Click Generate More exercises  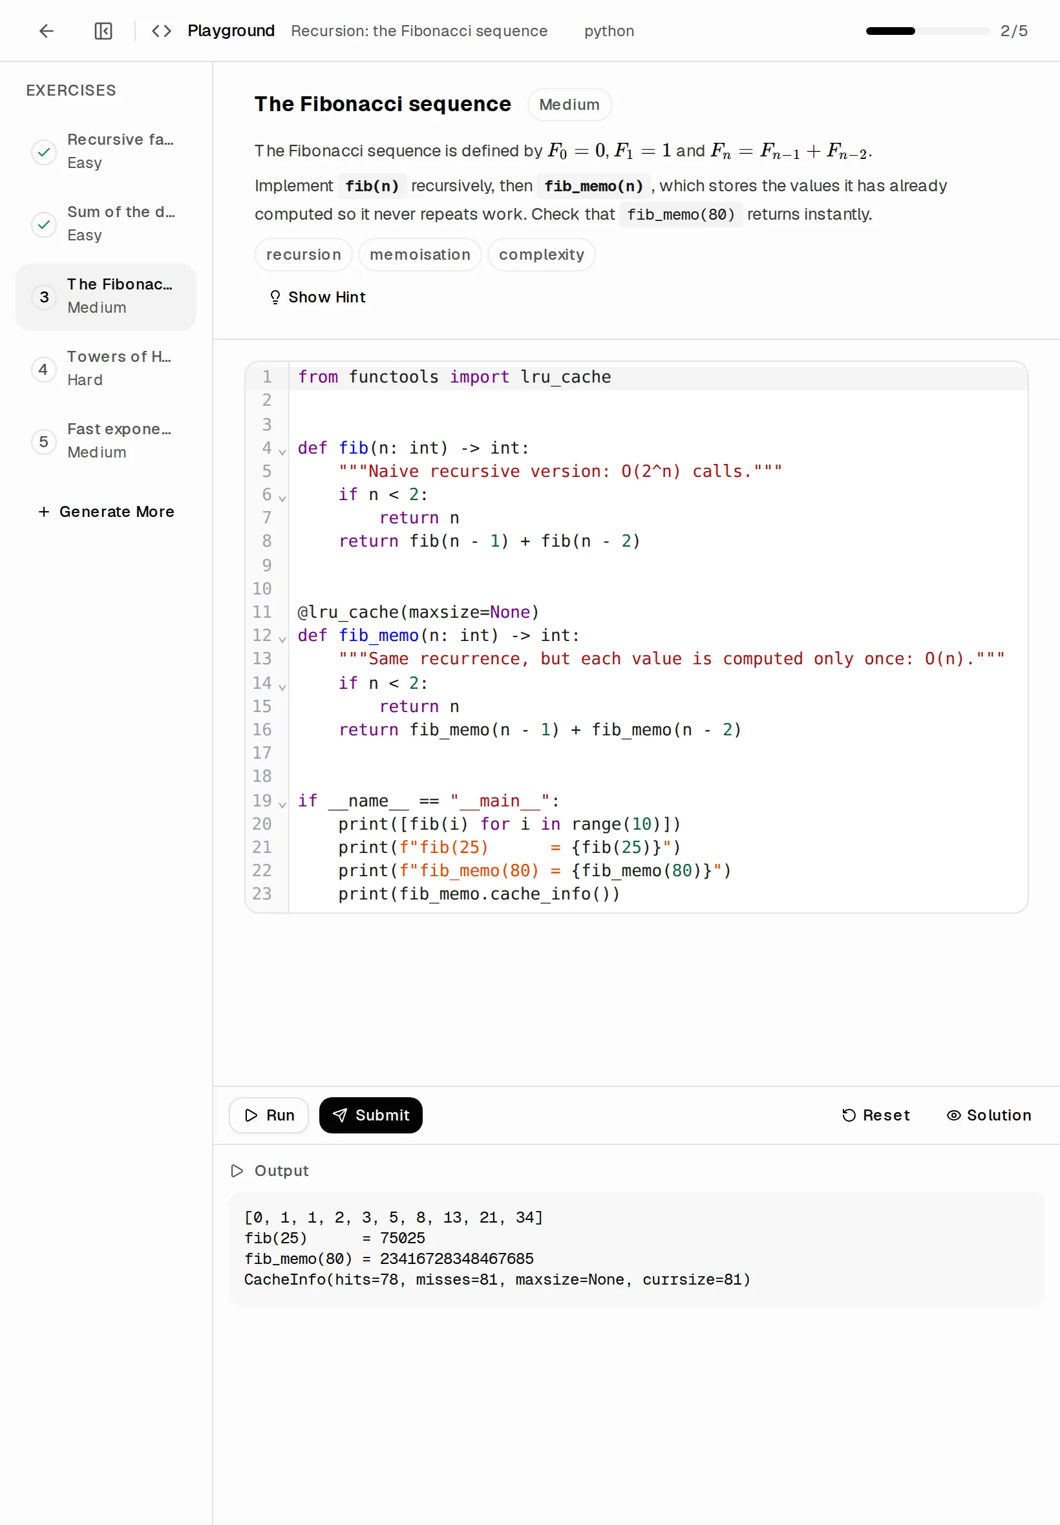106,511
